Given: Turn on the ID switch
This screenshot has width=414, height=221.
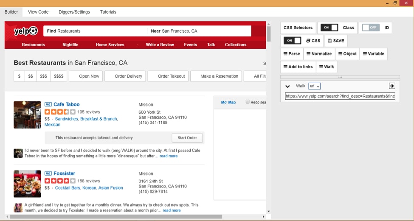Looking at the screenshot, I should point(371,28).
